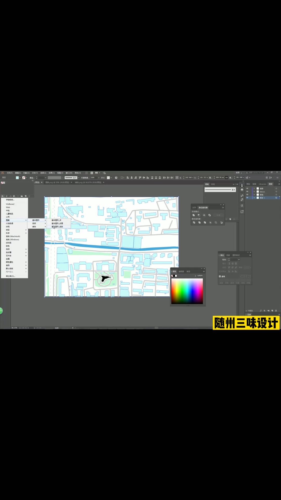
Task: Click 存储色板... menu entry
Action: pos(10,200)
